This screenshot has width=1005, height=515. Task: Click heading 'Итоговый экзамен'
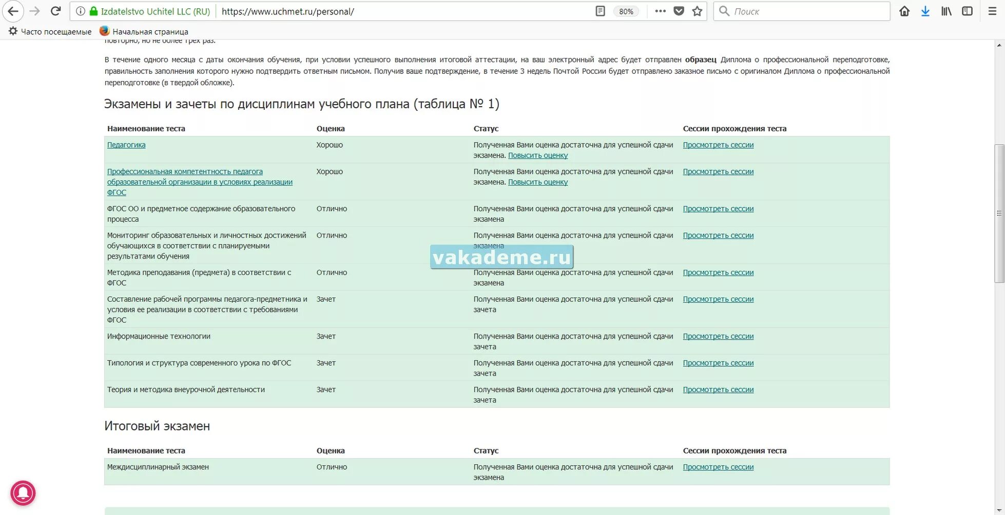coord(157,426)
